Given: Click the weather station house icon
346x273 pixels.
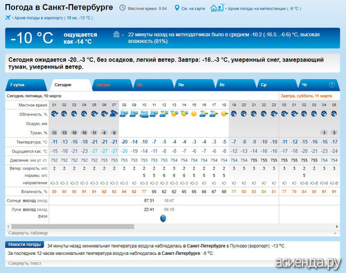Looking at the screenshot, I should pyautogui.click(x=217, y=8).
